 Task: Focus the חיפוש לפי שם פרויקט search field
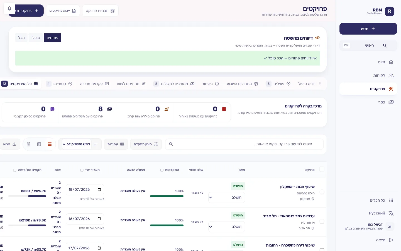[x=244, y=144]
